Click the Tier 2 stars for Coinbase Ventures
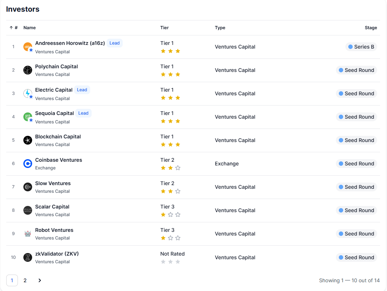Viewport: 387px width, 291px height. (x=170, y=168)
